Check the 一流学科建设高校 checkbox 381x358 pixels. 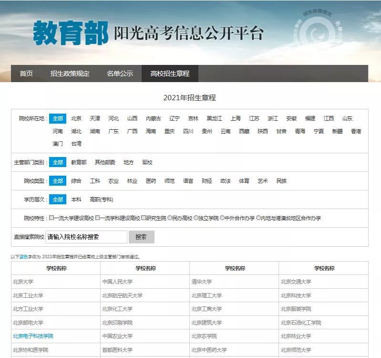pos(97,218)
